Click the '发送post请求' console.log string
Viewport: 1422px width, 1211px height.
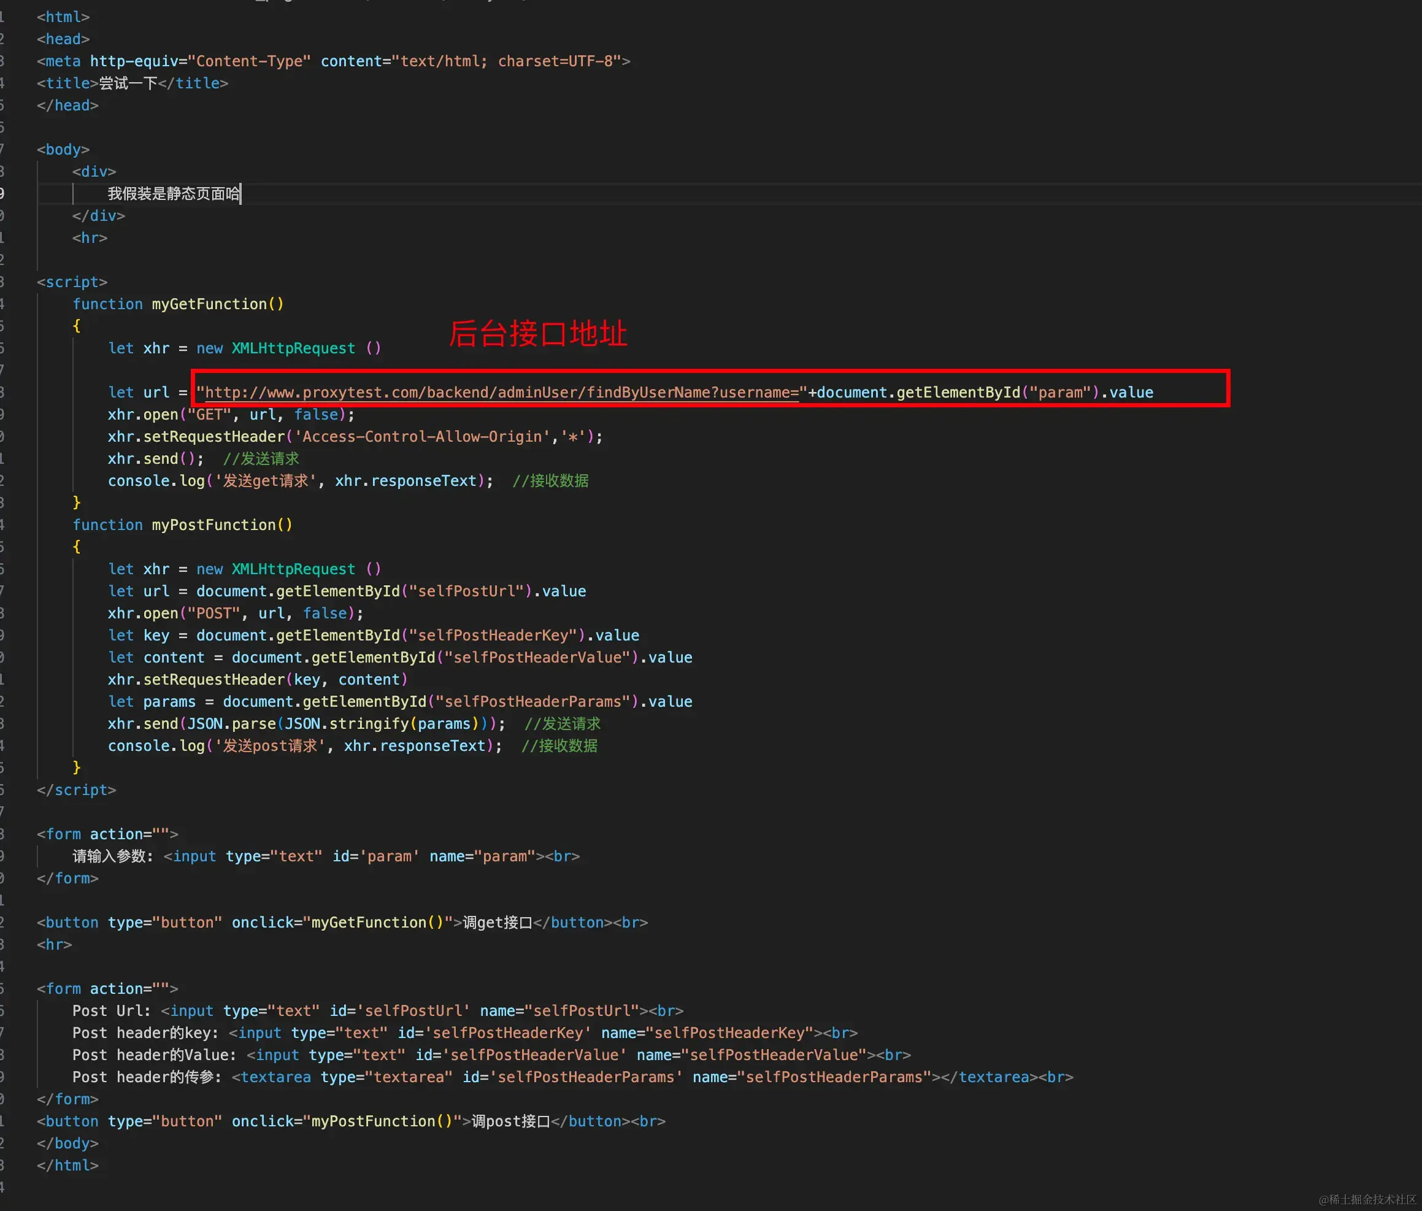[x=270, y=746]
